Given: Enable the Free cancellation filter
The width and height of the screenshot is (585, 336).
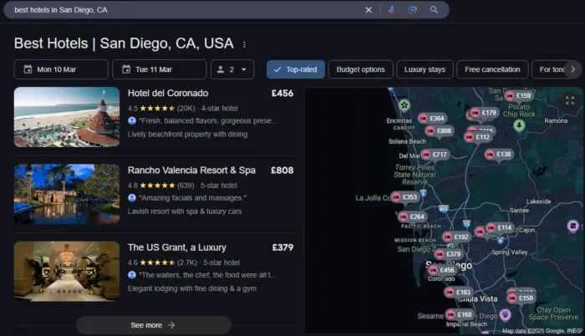Looking at the screenshot, I should coord(492,69).
